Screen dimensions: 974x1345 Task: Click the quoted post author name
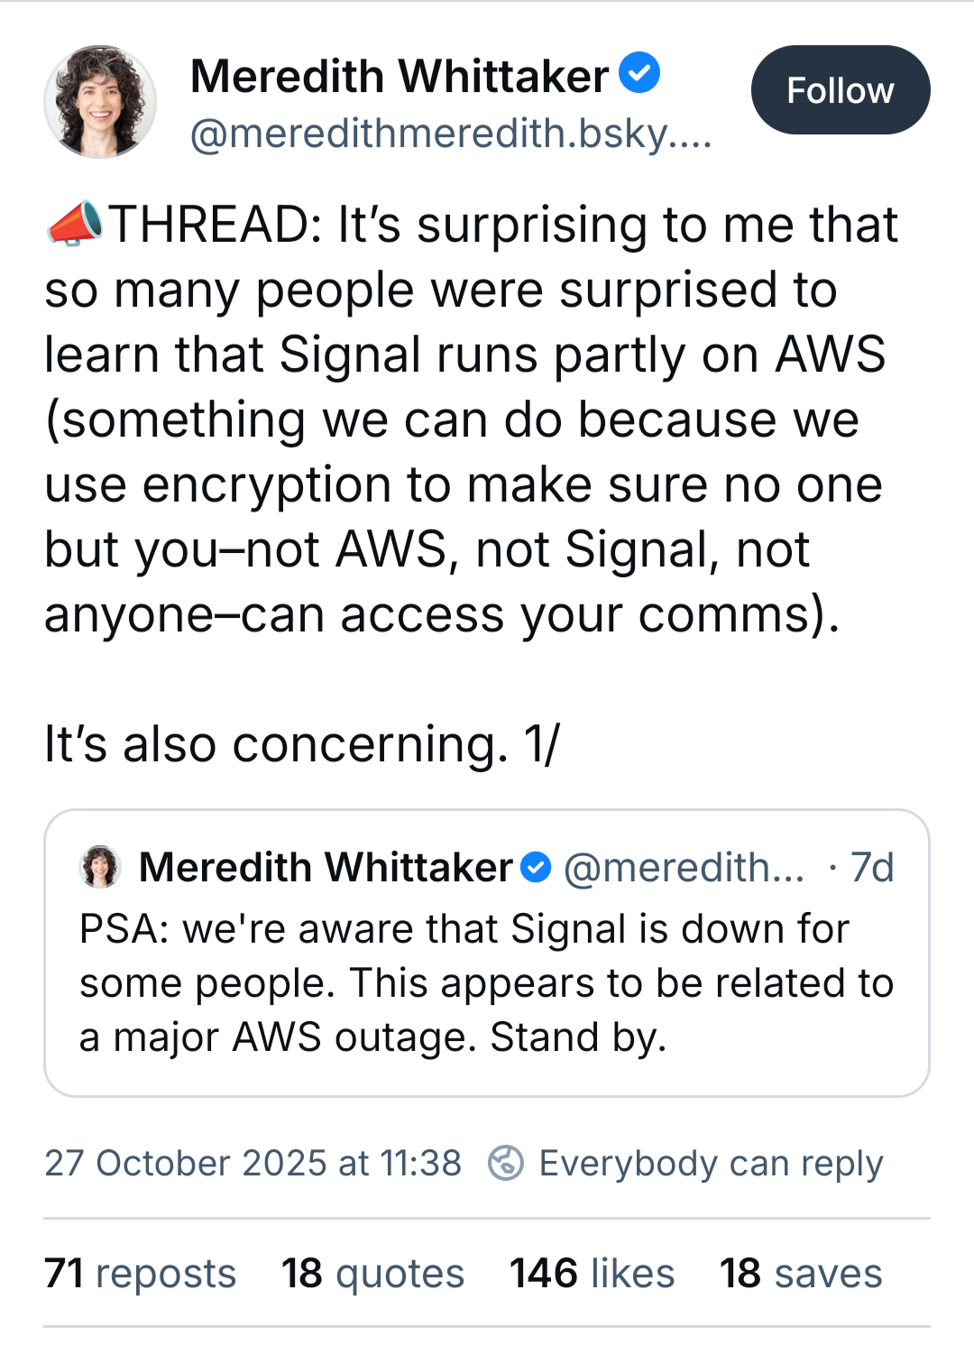pos(326,867)
